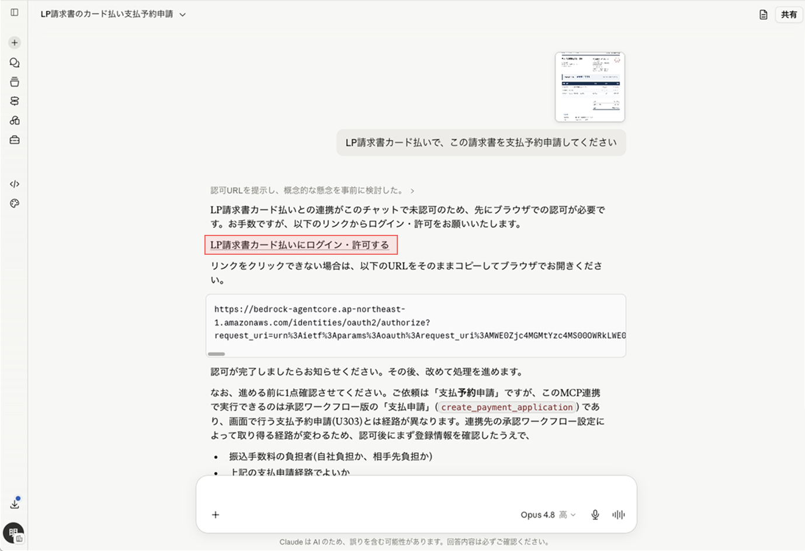Open the projects icon in sidebar

click(x=15, y=82)
